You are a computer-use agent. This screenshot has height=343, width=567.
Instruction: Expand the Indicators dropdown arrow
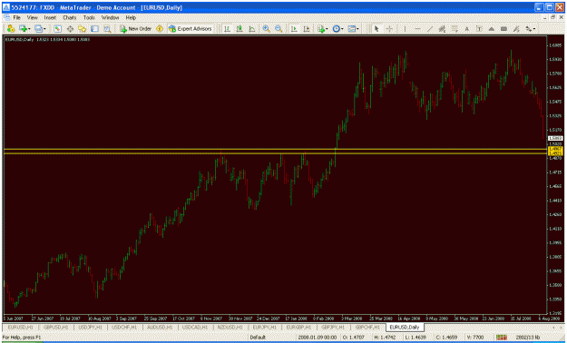pos(327,29)
